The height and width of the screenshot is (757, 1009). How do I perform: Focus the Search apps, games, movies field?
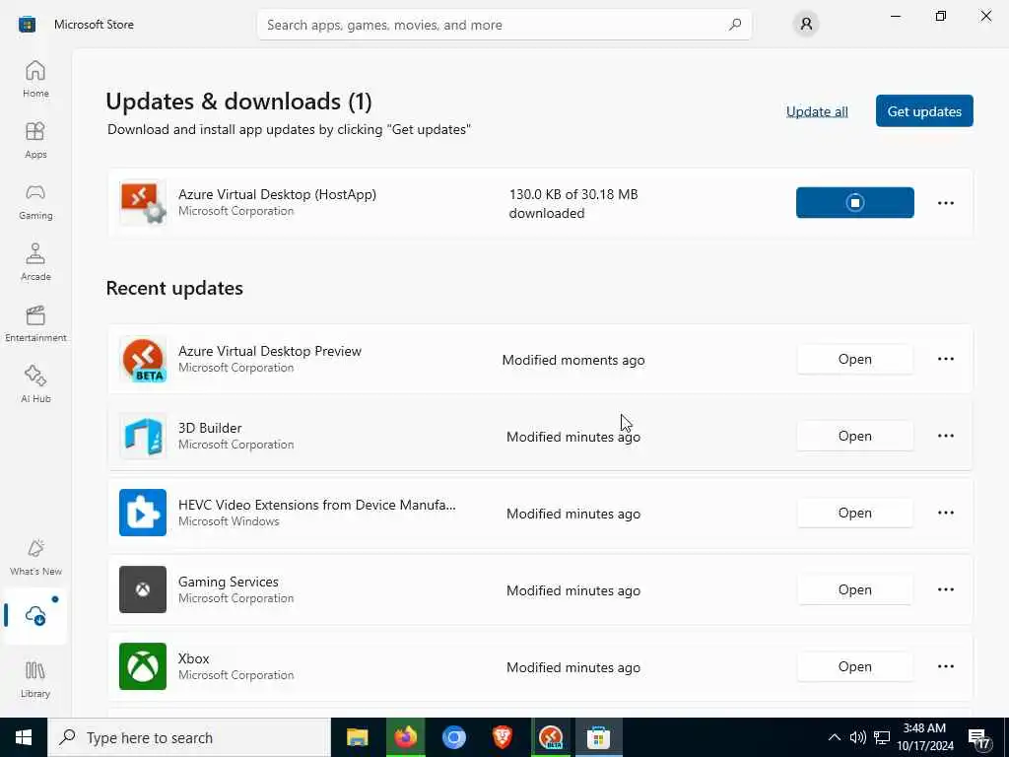(x=504, y=25)
